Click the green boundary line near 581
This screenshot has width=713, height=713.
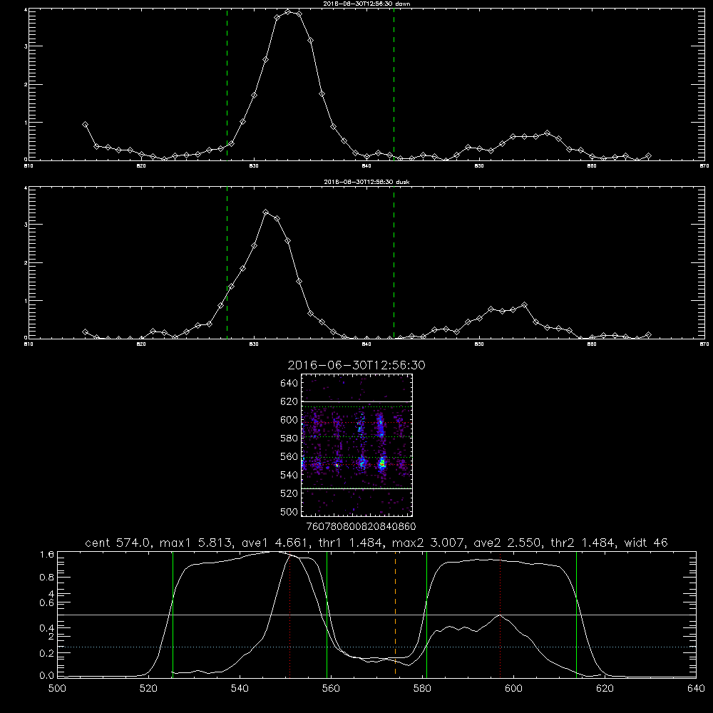tap(426, 614)
